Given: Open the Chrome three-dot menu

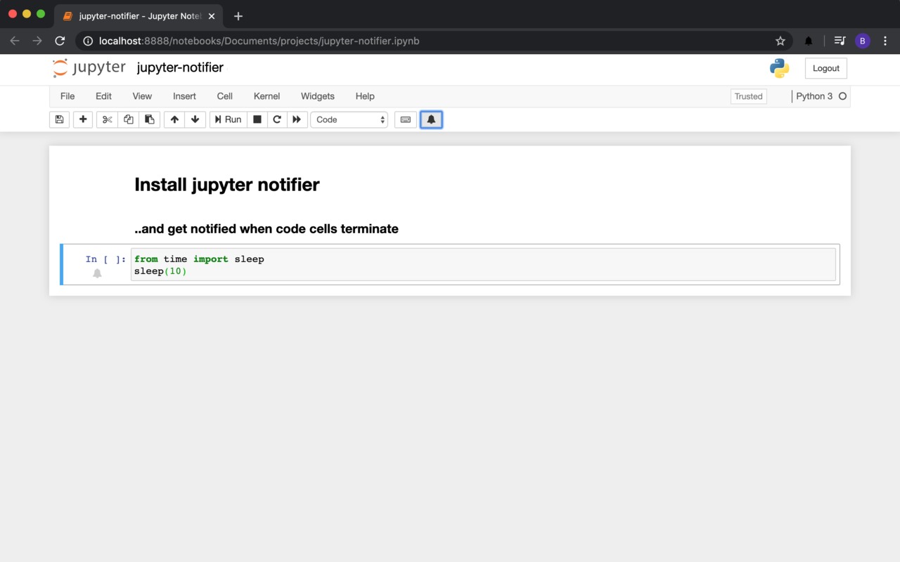Looking at the screenshot, I should click(885, 41).
